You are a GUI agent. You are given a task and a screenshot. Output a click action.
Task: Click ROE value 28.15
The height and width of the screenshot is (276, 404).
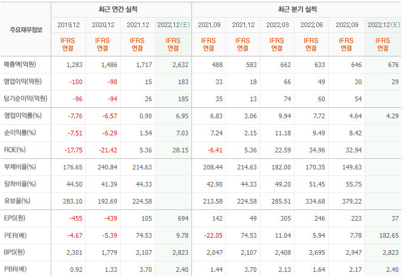click(180, 151)
